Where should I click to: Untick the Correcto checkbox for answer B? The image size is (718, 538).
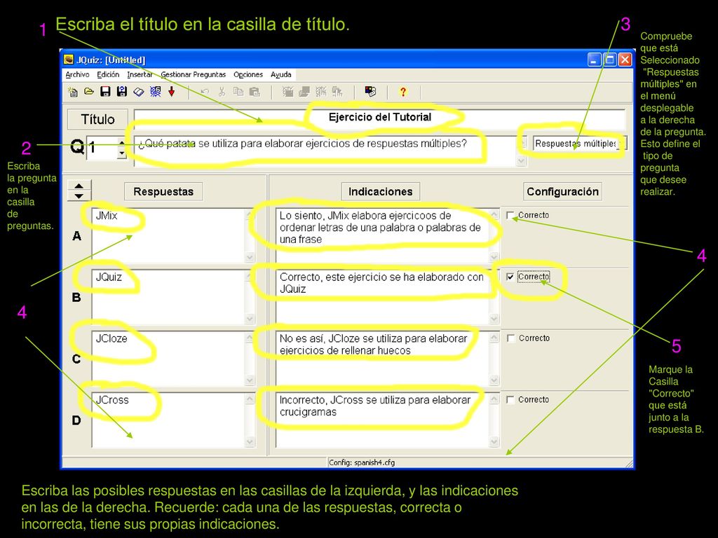pyautogui.click(x=510, y=277)
